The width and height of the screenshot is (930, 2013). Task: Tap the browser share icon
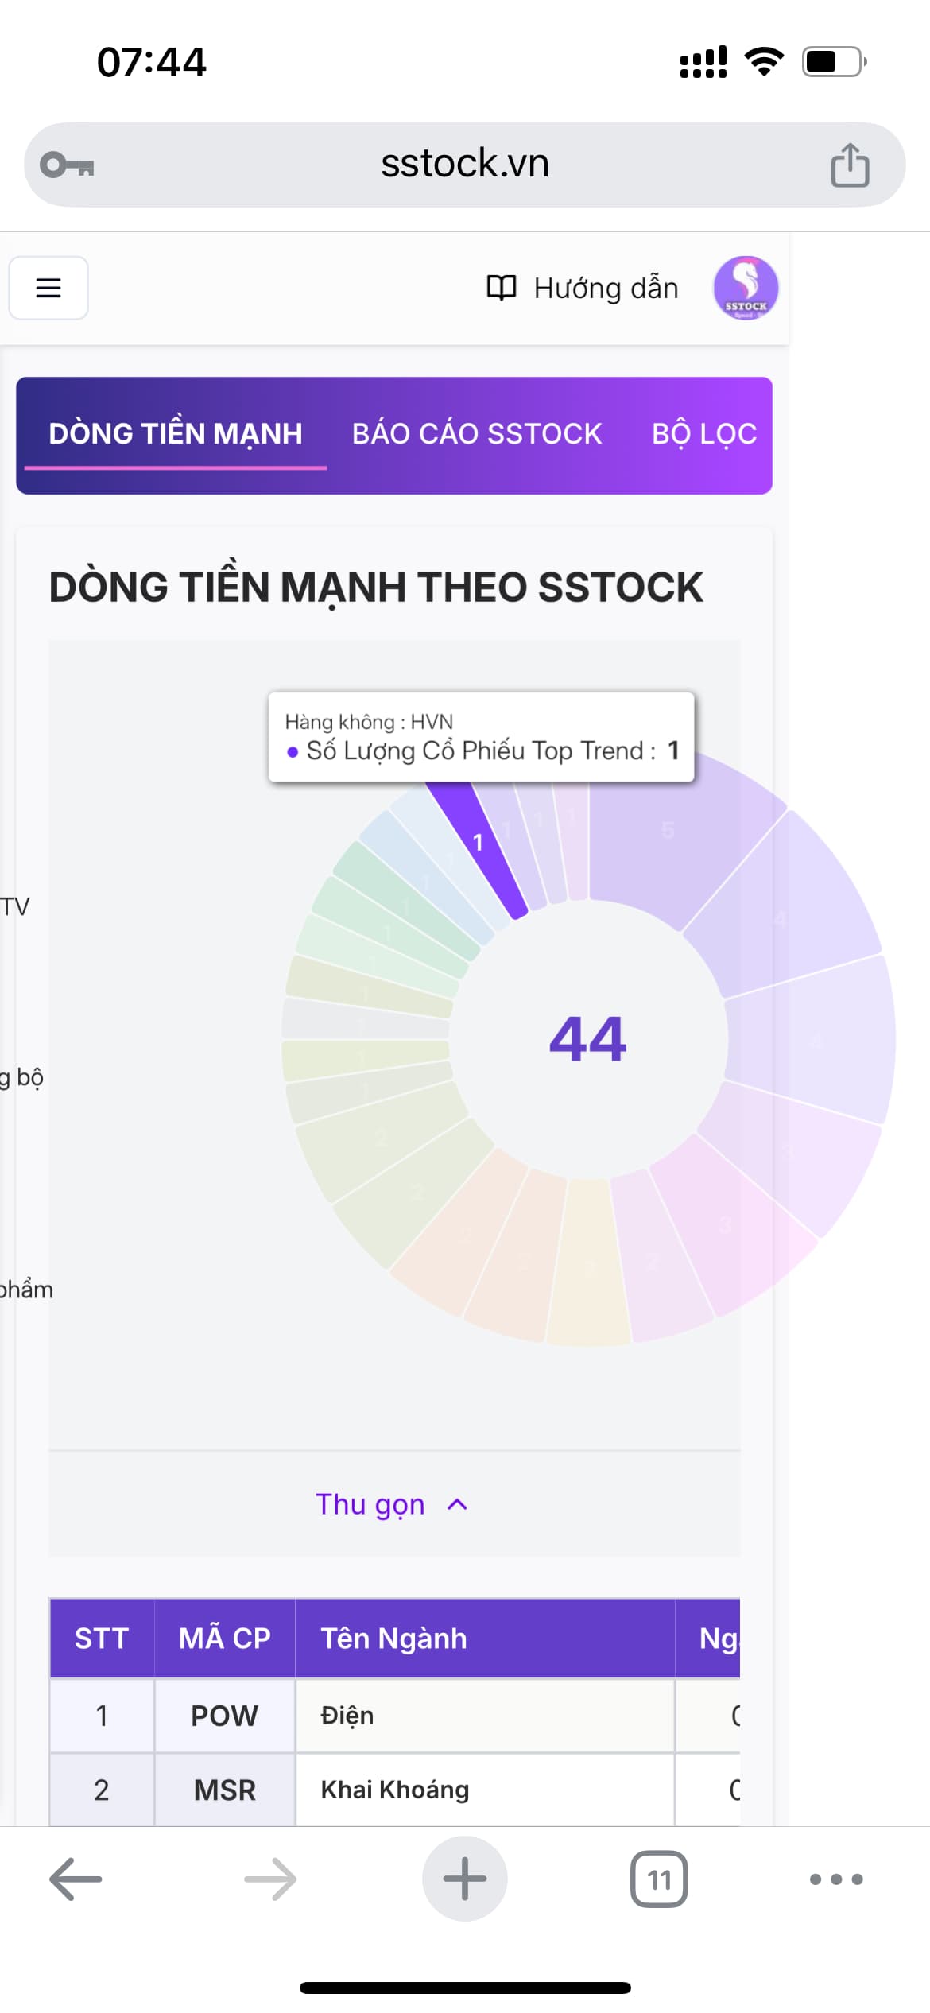(x=850, y=165)
